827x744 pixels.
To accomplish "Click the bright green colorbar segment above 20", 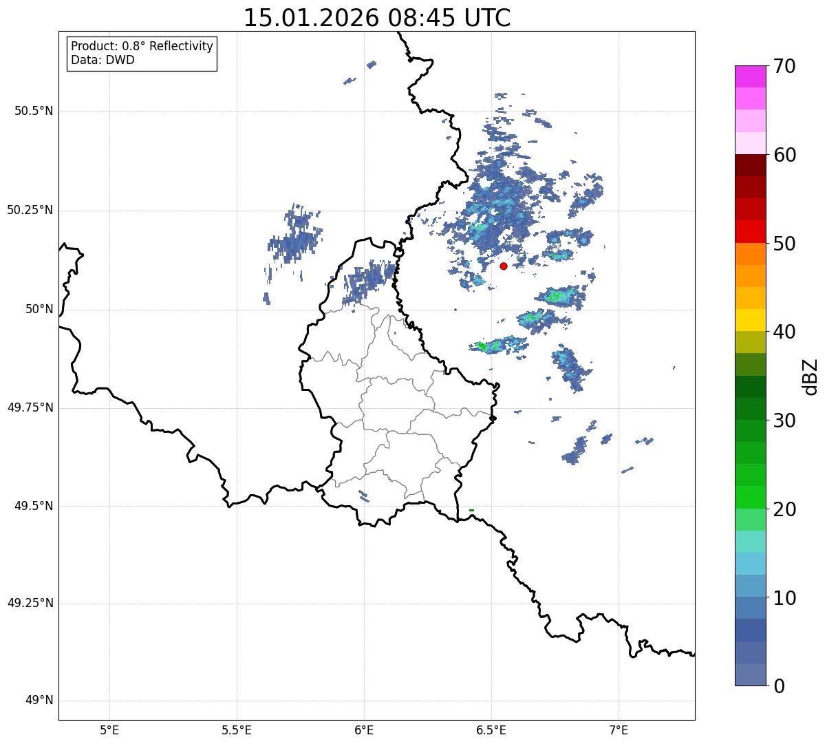I will pyautogui.click(x=751, y=498).
